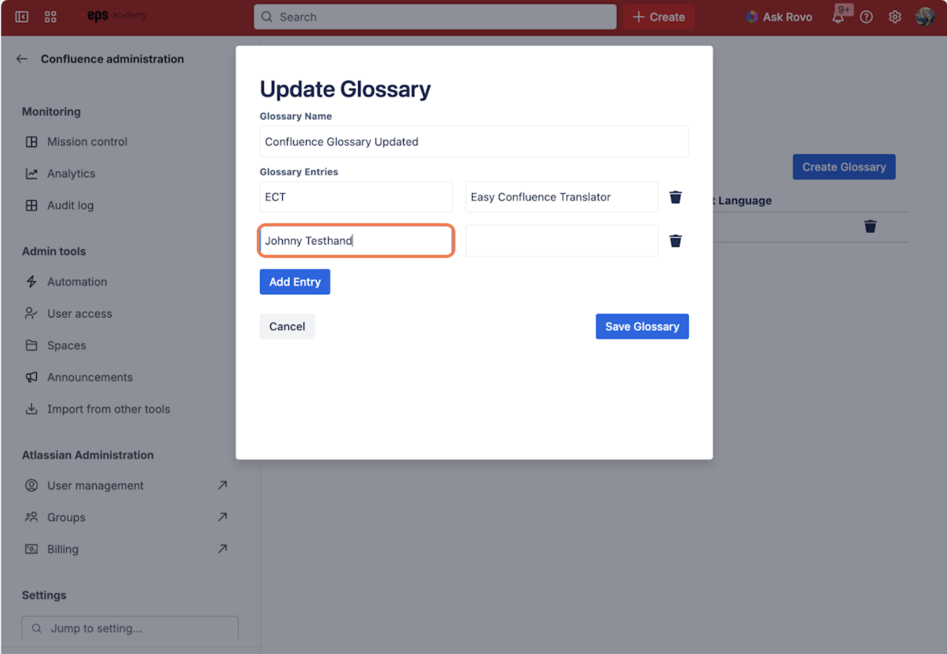Viewport: 947px width, 654px height.
Task: Go back using the arrow by Confluence administration
Action: pyautogui.click(x=22, y=59)
